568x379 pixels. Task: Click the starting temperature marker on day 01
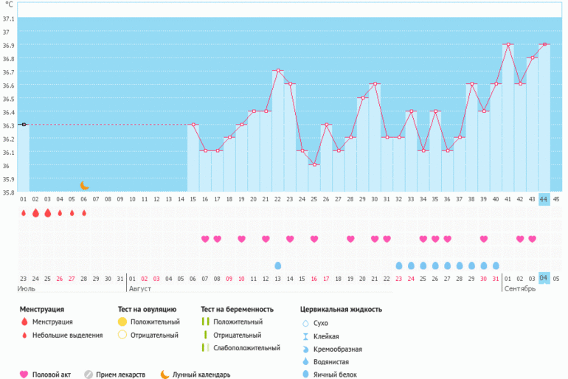(x=24, y=125)
